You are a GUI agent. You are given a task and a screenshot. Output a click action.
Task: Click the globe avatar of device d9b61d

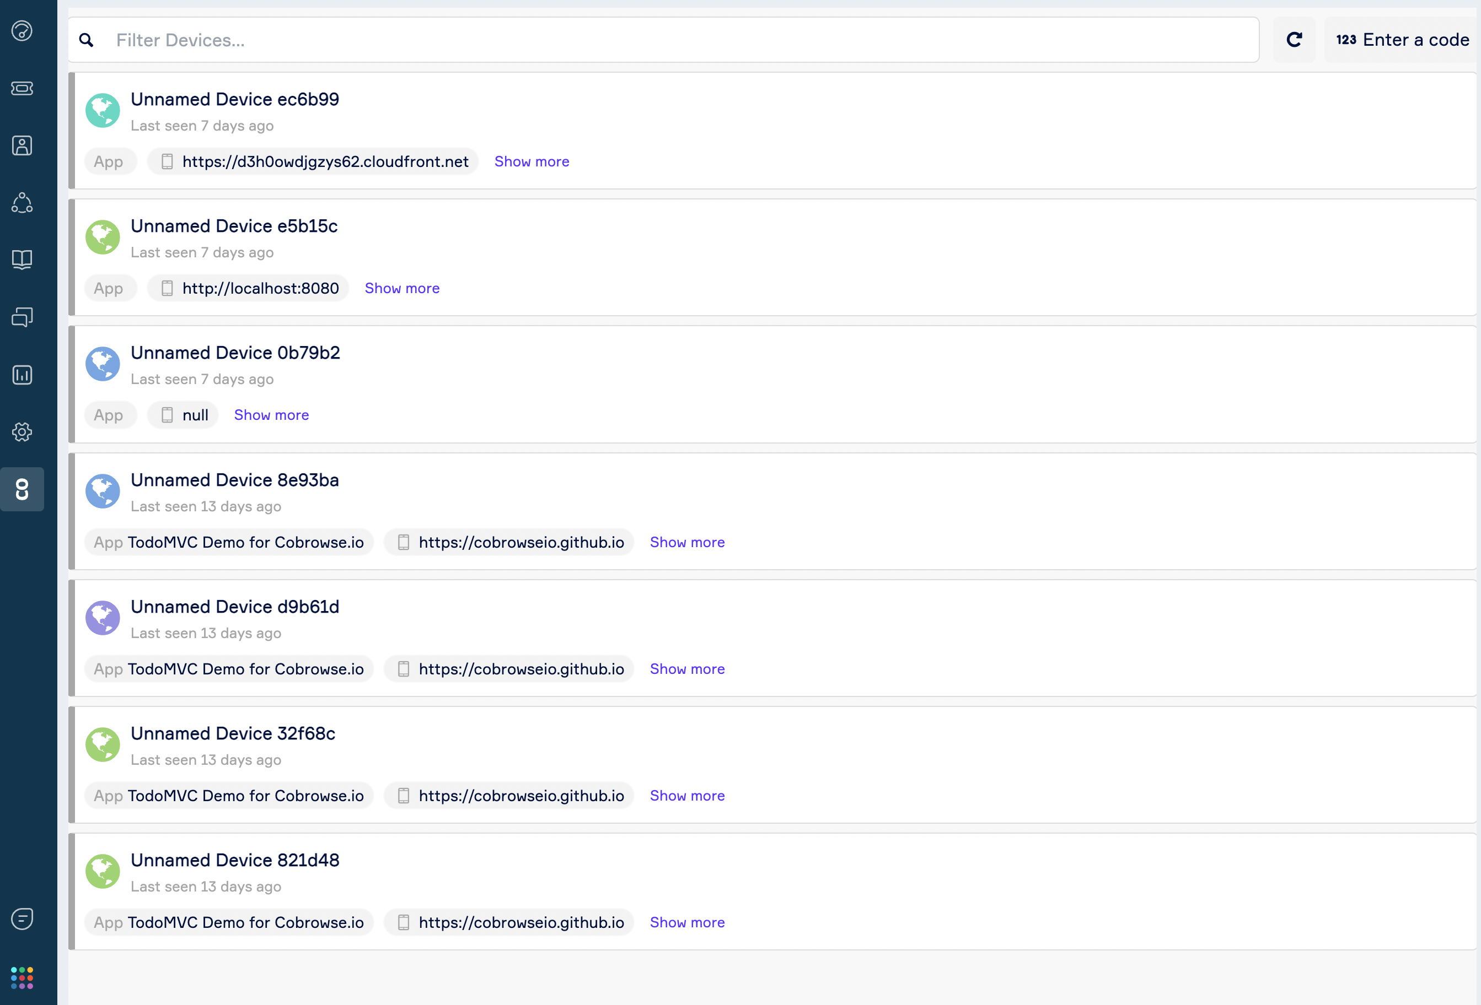coord(103,618)
